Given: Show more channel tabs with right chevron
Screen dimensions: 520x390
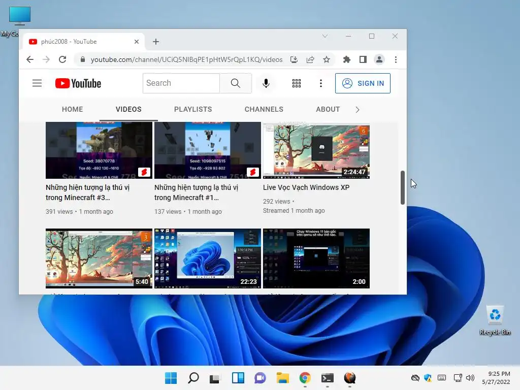Looking at the screenshot, I should click(357, 110).
